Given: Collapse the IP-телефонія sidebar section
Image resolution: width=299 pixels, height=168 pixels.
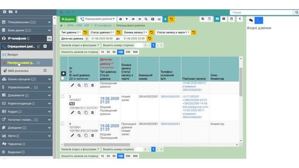Looking at the screenshot, I should pyautogui.click(x=49, y=38).
